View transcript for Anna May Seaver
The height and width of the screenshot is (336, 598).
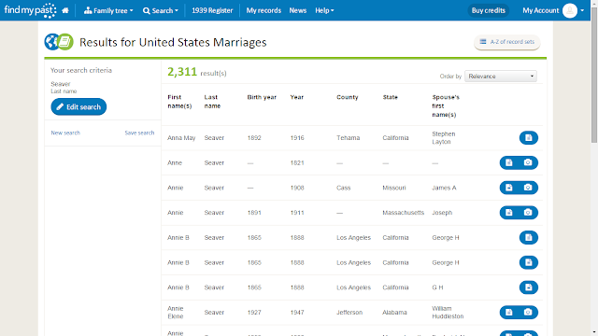click(x=529, y=138)
